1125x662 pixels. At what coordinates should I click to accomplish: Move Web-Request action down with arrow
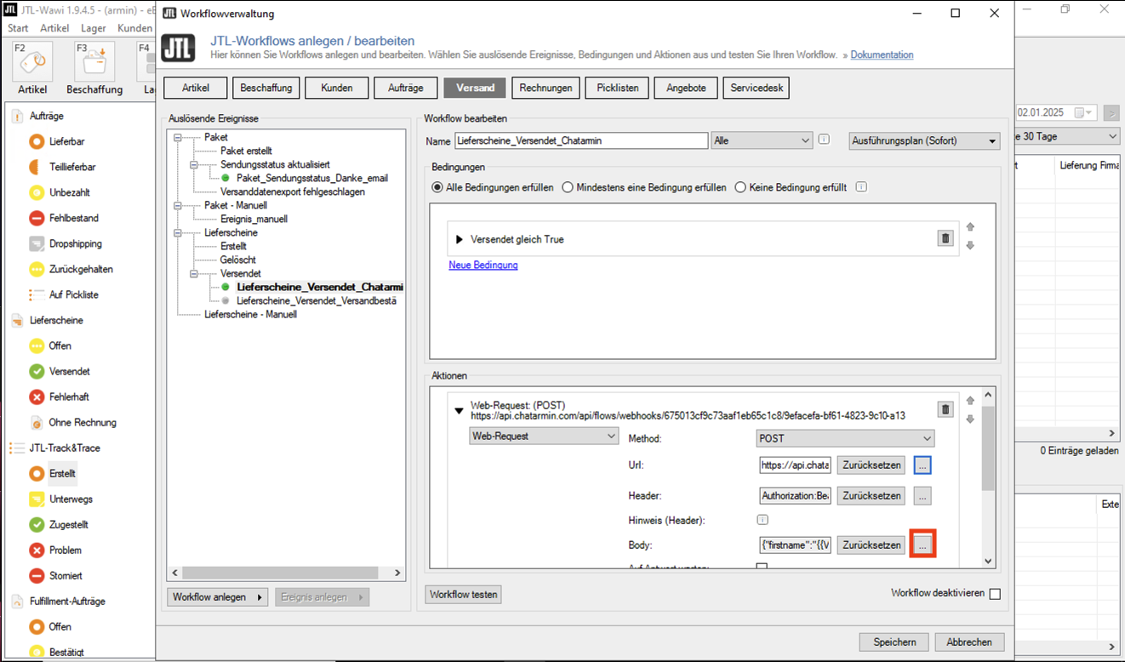(970, 419)
